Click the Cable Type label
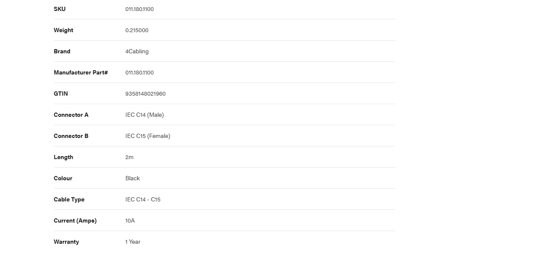 coord(69,200)
